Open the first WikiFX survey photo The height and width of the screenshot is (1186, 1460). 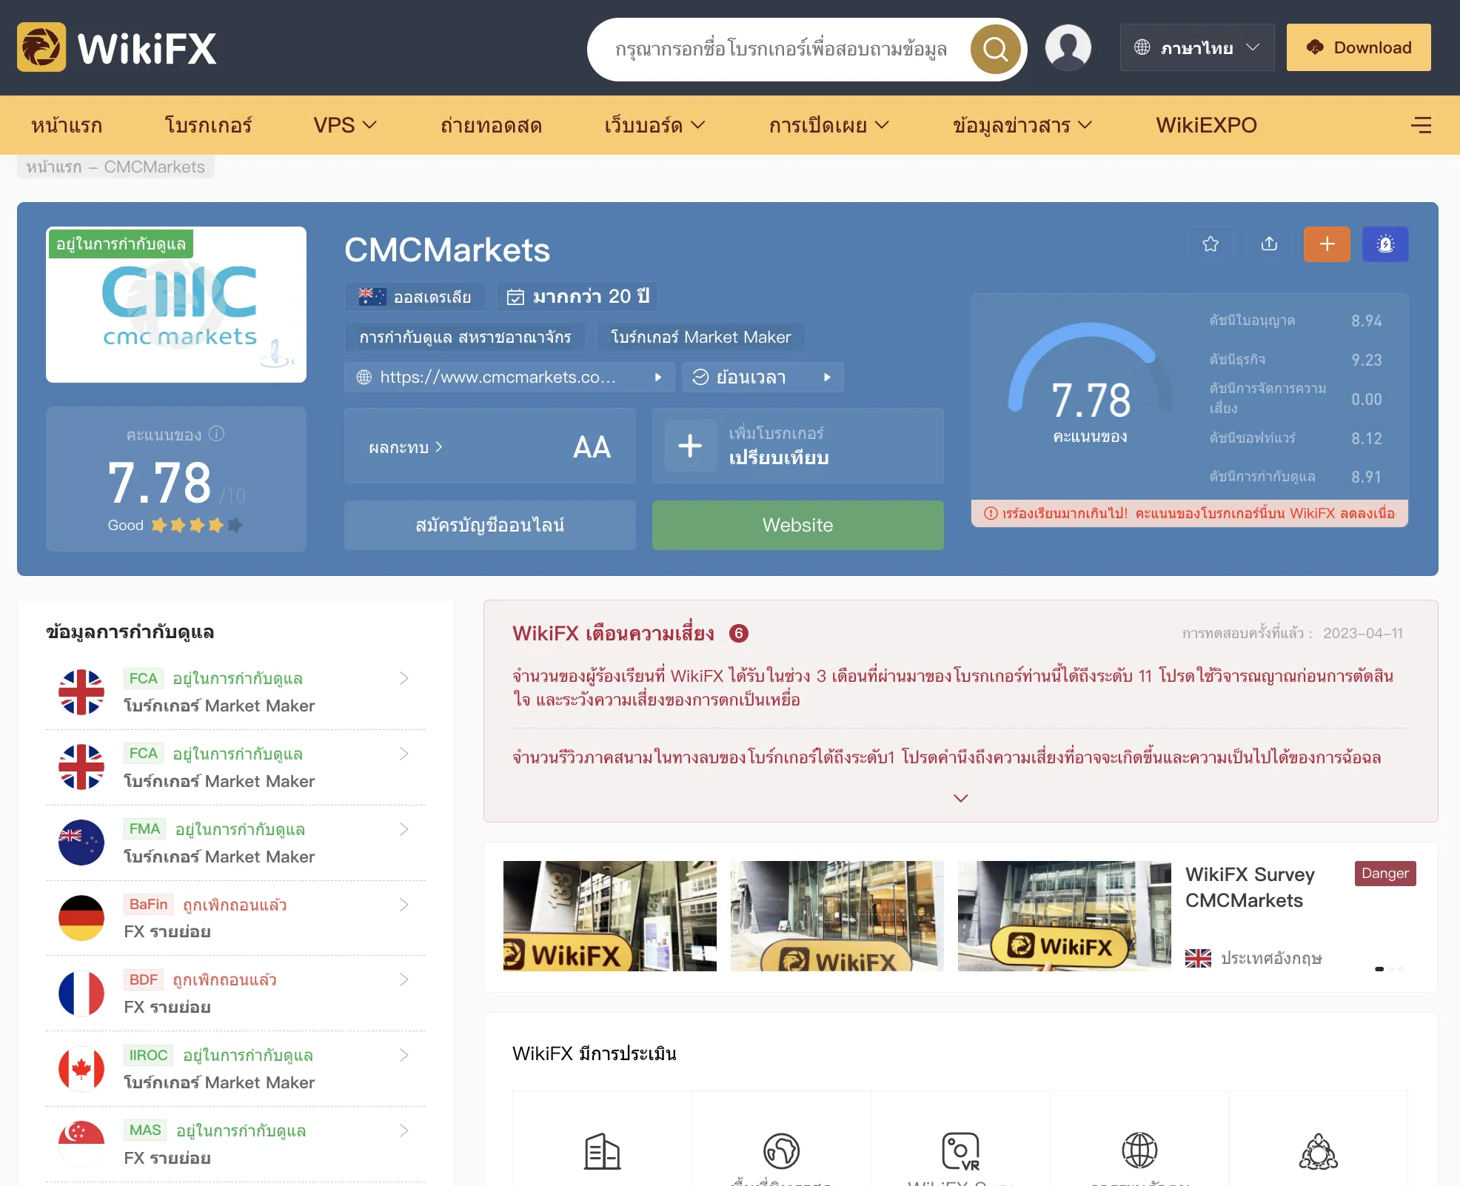tap(610, 916)
